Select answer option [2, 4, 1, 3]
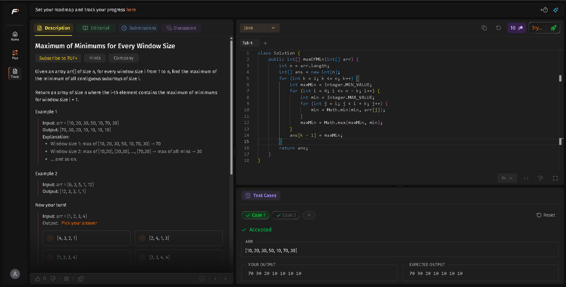Screen dimensions: 566x287 coord(179,238)
